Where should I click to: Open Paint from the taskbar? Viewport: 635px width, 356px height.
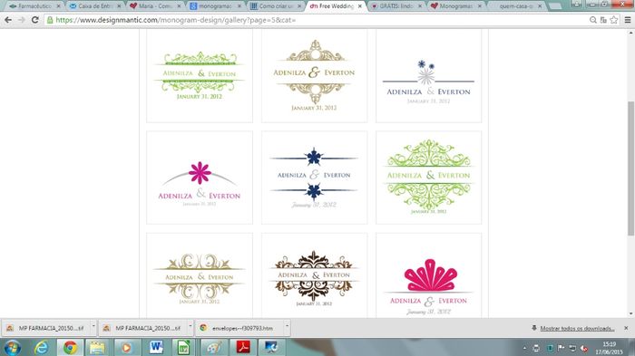pyautogui.click(x=214, y=348)
